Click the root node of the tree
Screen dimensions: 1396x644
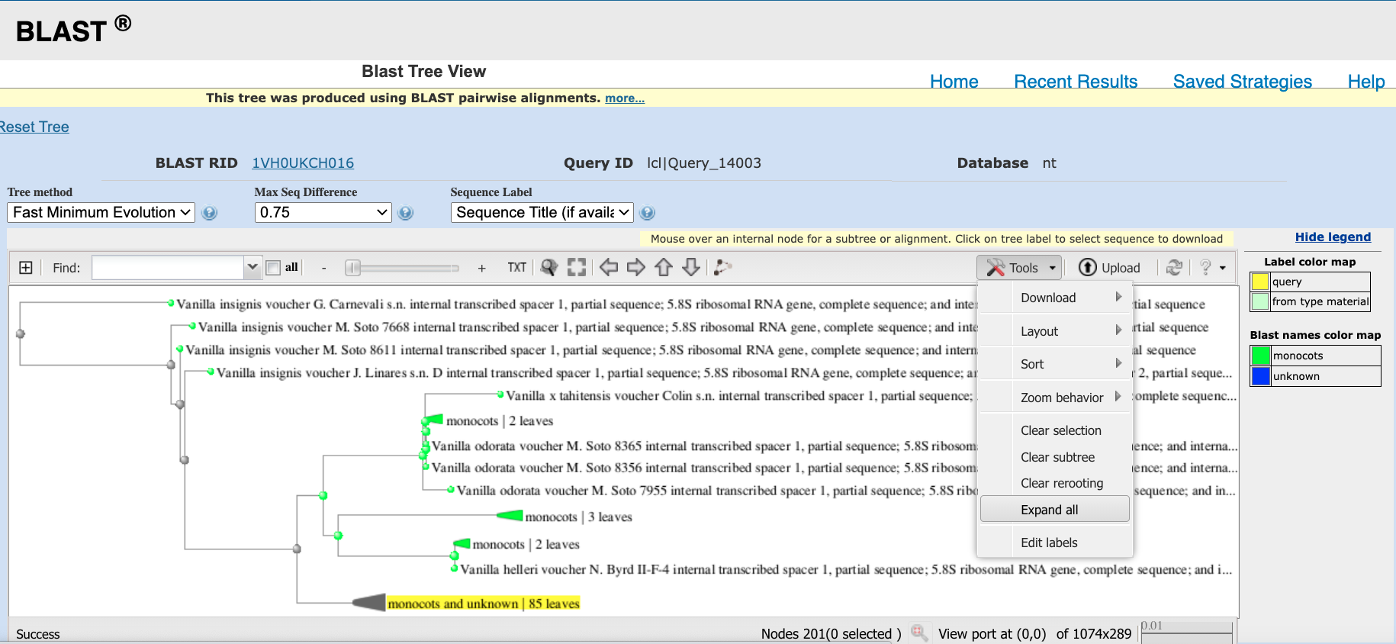coord(21,333)
